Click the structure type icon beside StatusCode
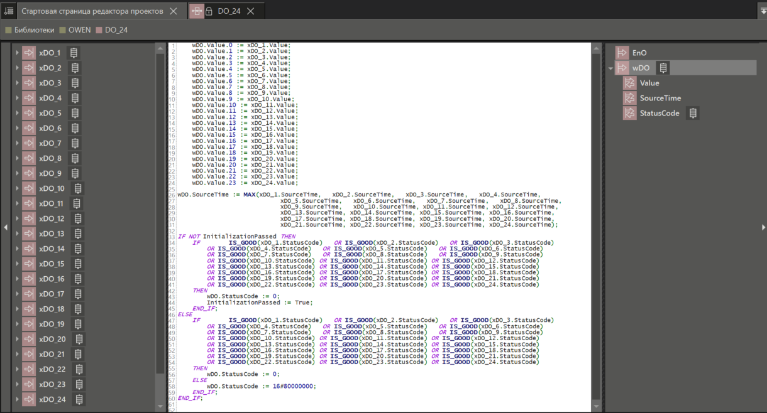This screenshot has width=767, height=413. coord(693,113)
